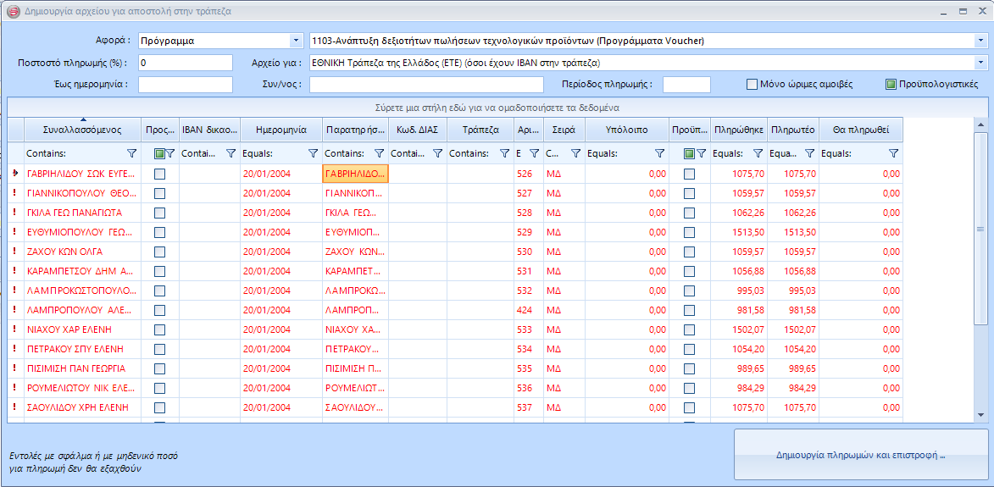Click filter funnel in Πληρώθηκε column
The image size is (994, 487).
click(758, 153)
